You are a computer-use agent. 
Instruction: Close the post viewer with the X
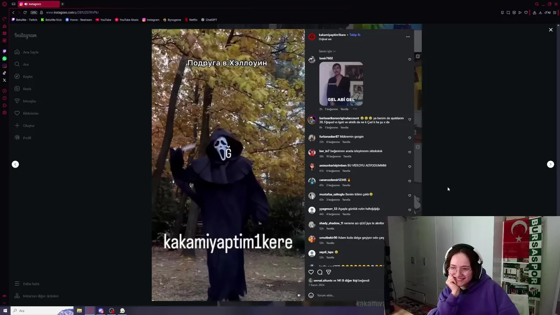coord(551,30)
